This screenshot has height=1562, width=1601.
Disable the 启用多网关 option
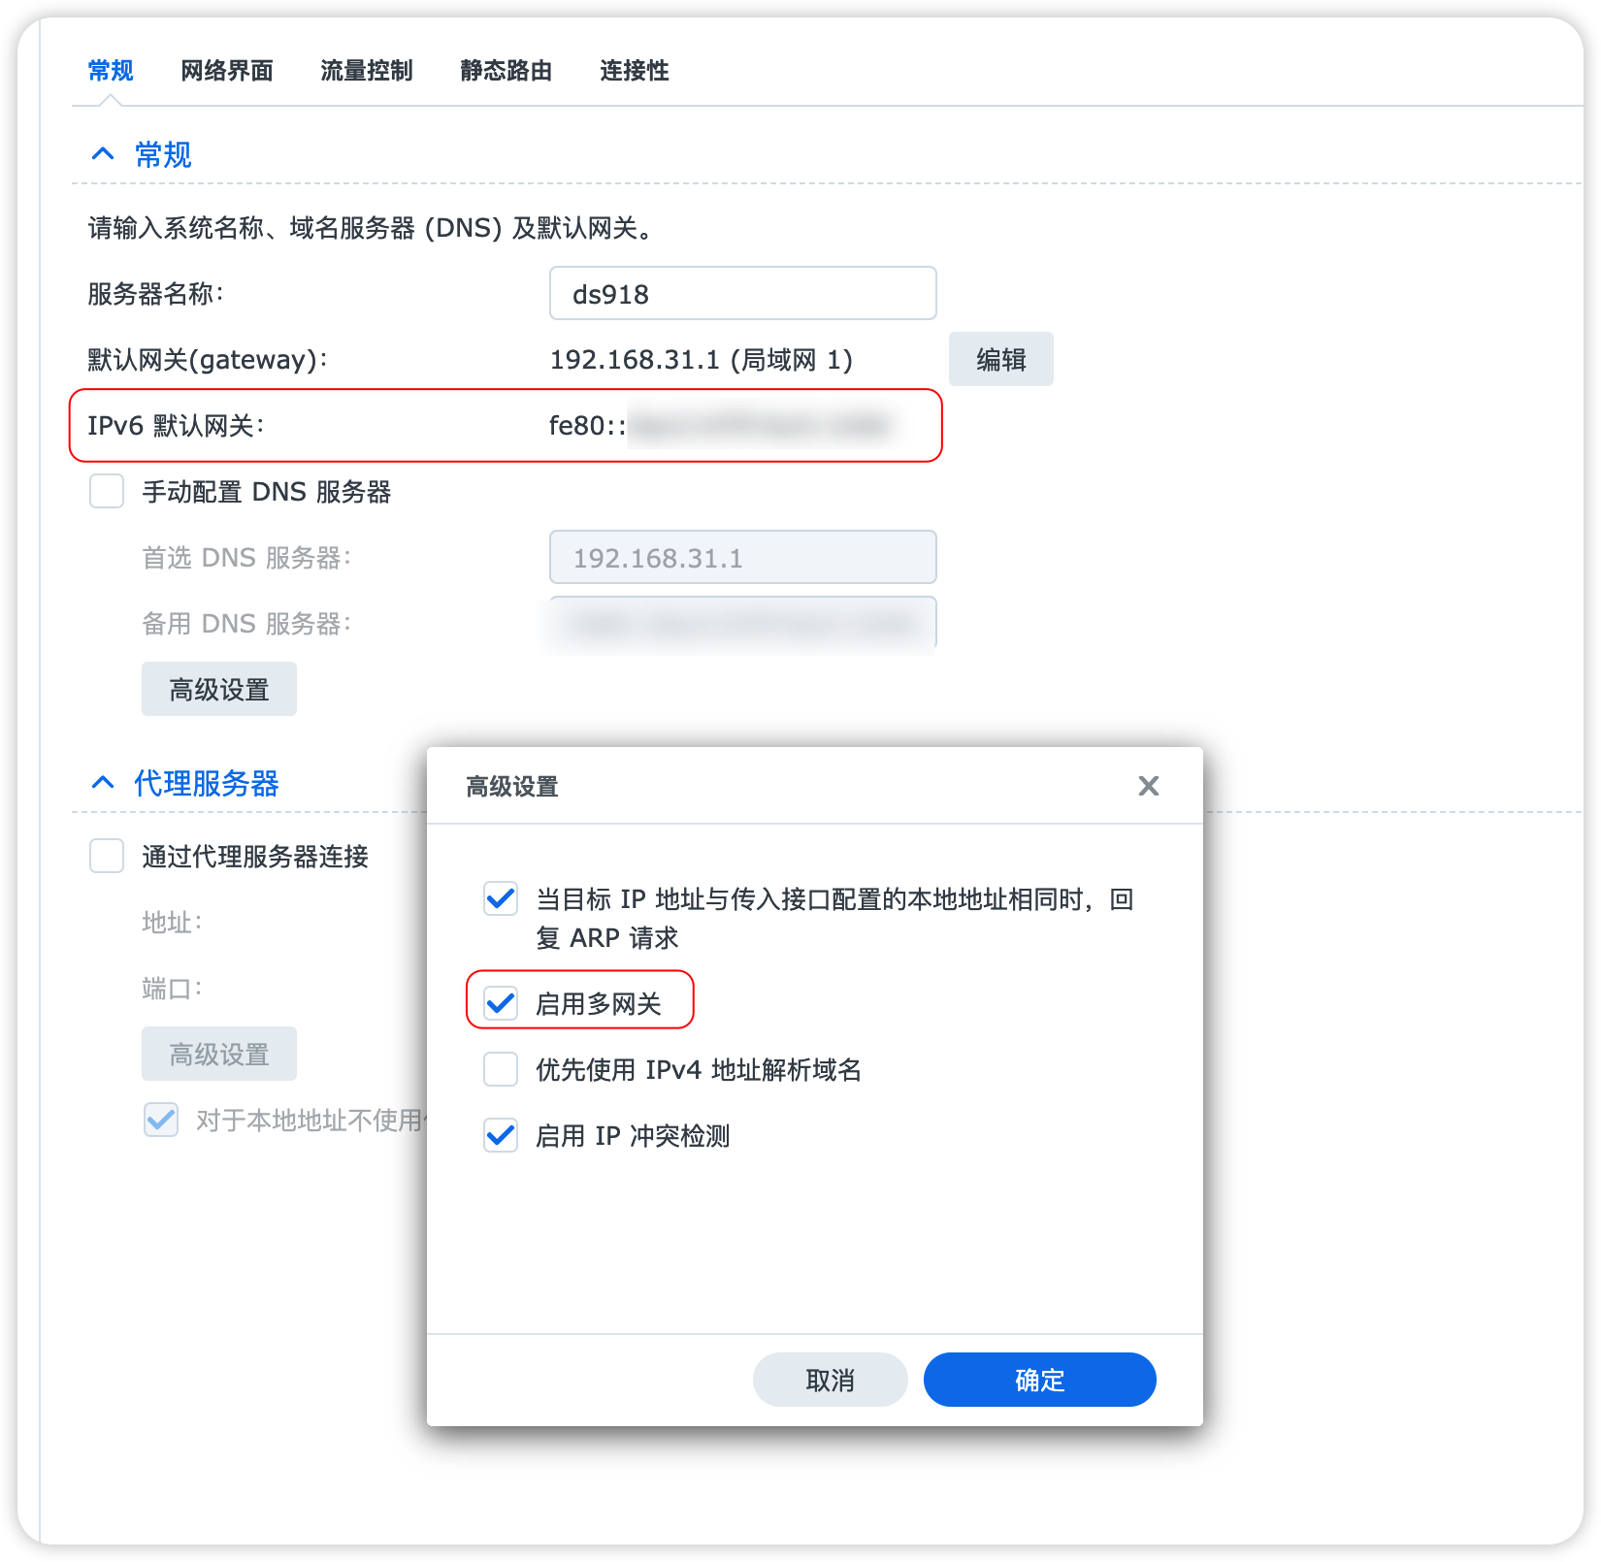coord(501,1005)
